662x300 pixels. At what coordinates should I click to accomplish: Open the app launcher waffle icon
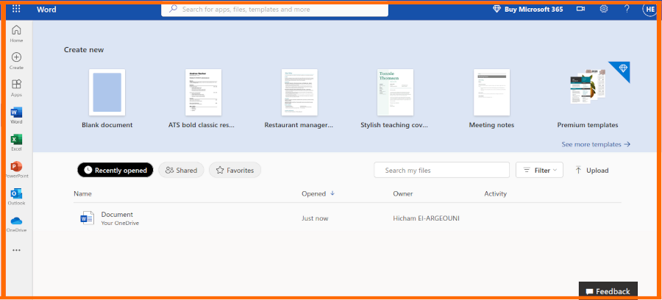[x=16, y=10]
